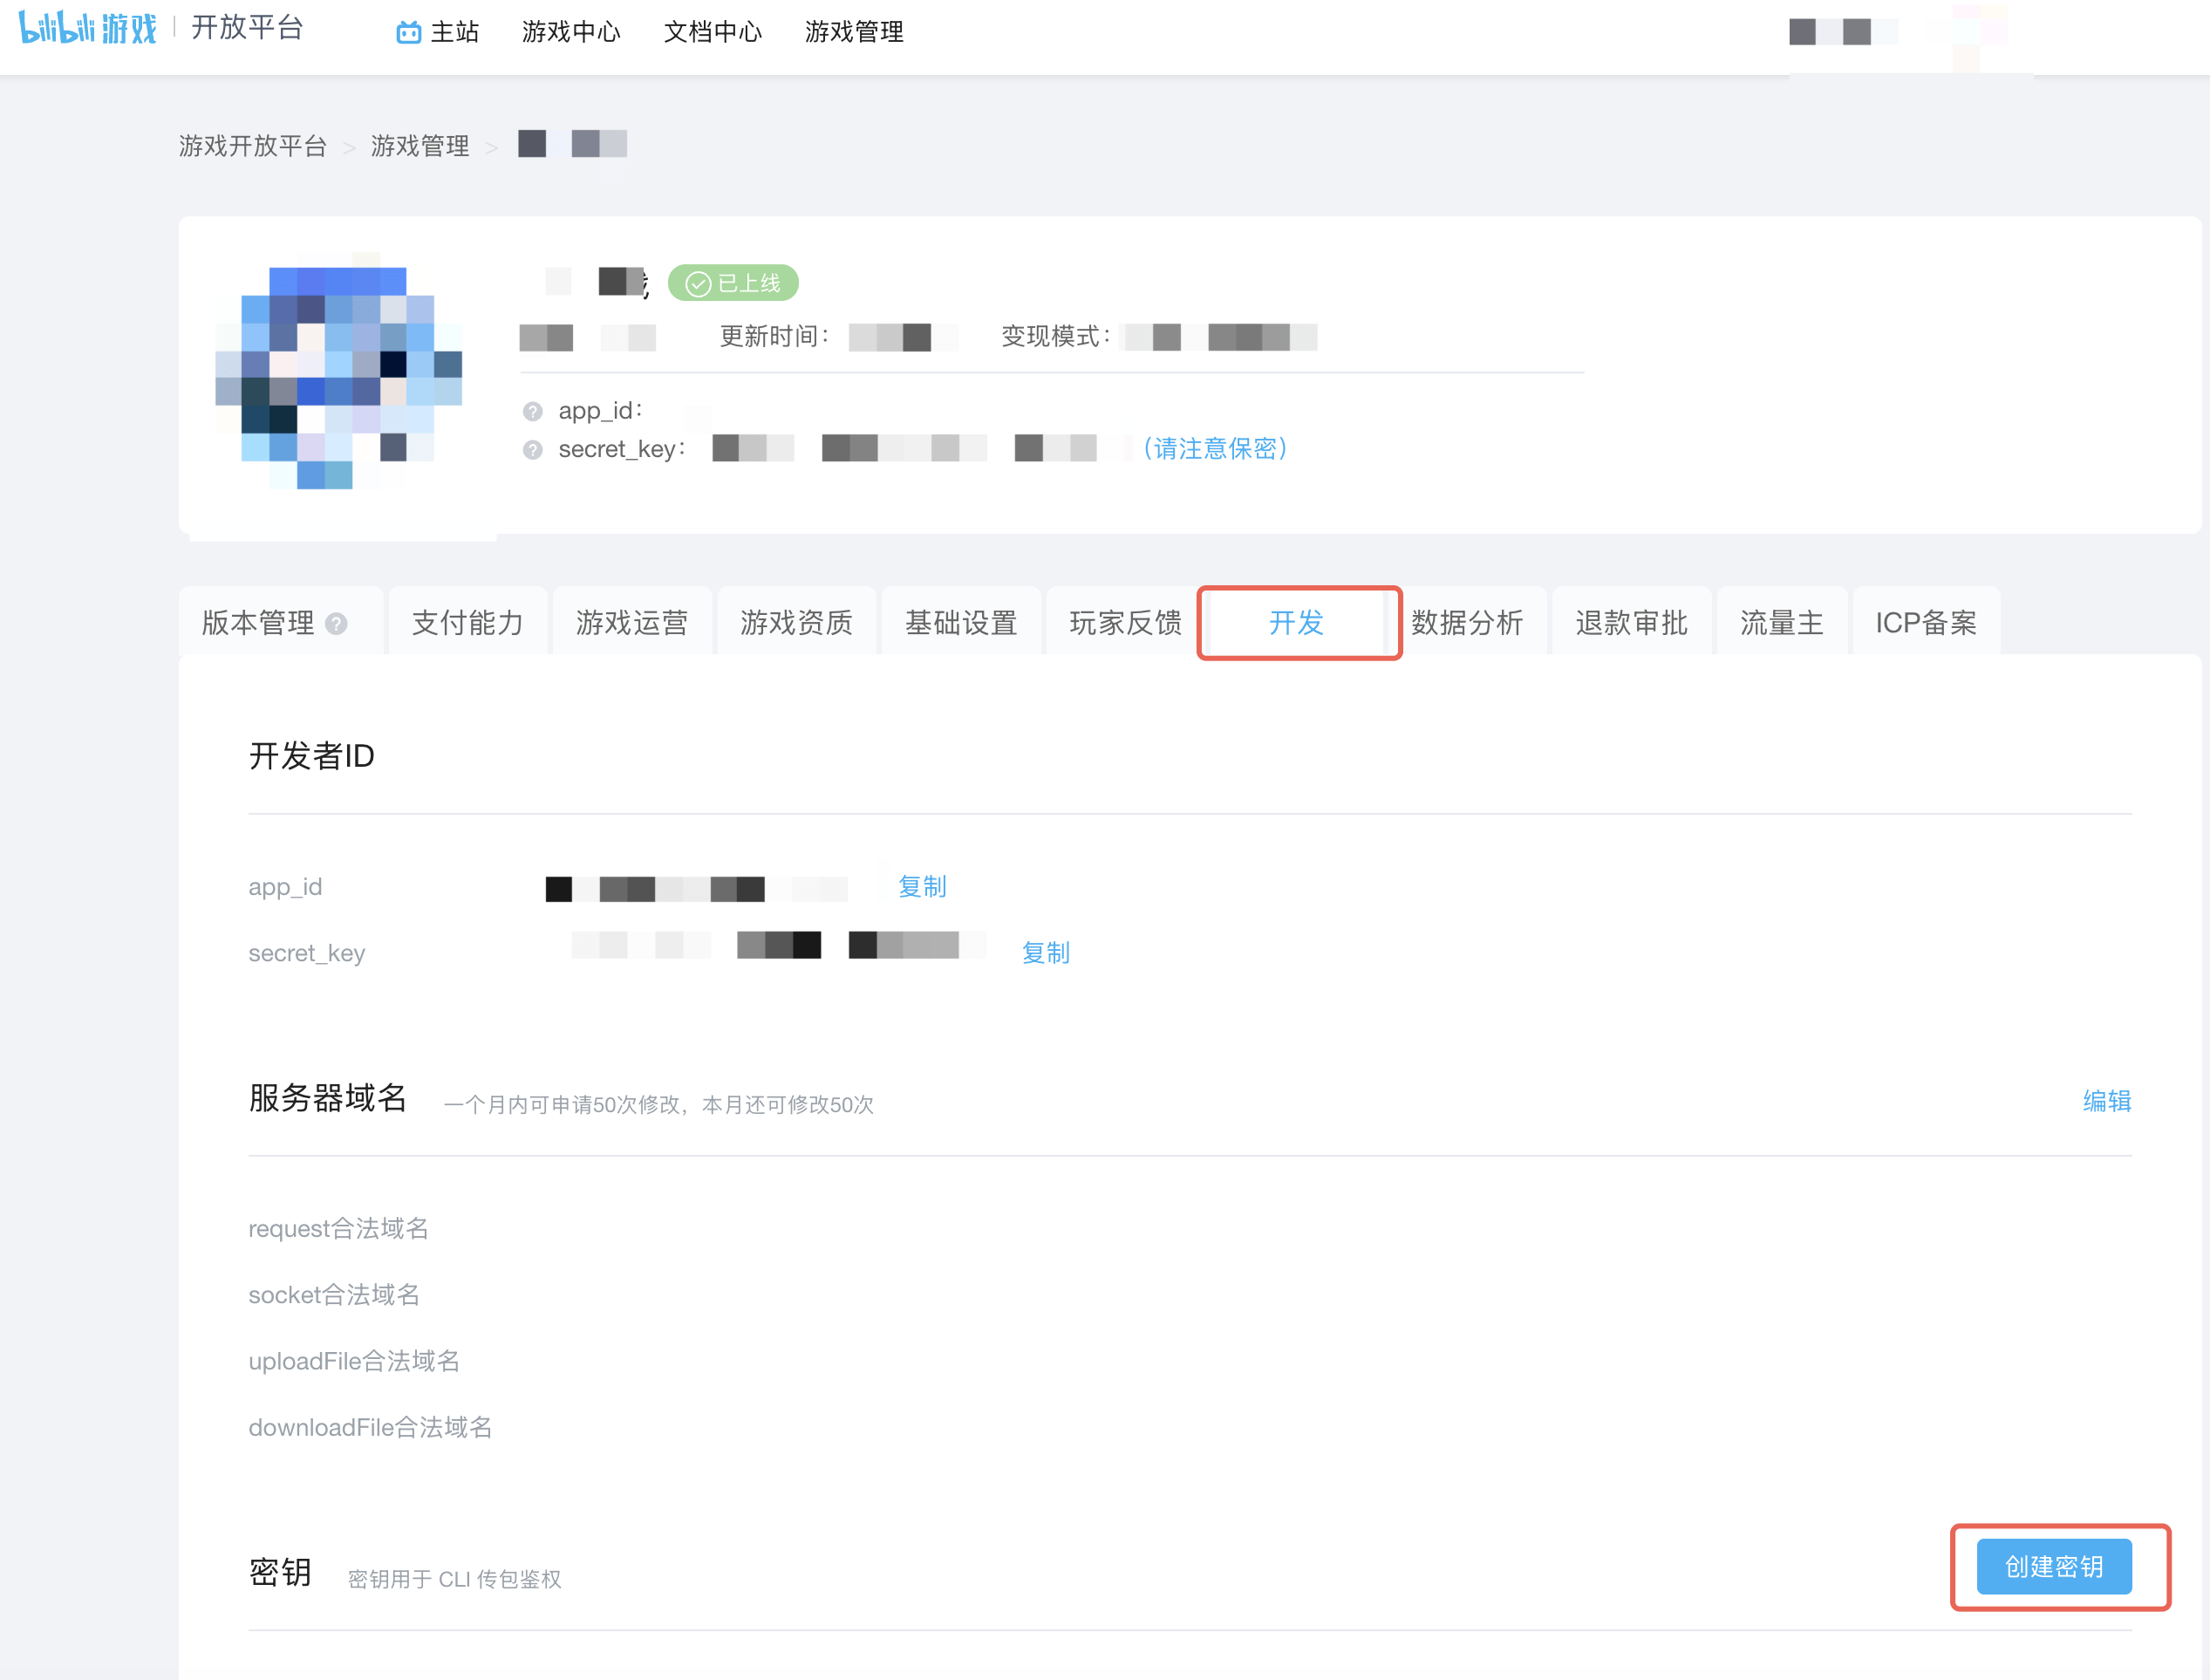Select the 开发 tab
Screen dimensions: 2210x1680
click(1296, 623)
